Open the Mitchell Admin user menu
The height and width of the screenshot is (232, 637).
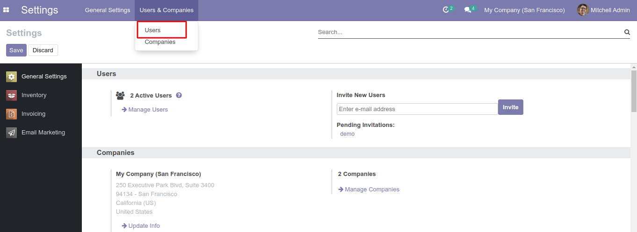coord(603,10)
